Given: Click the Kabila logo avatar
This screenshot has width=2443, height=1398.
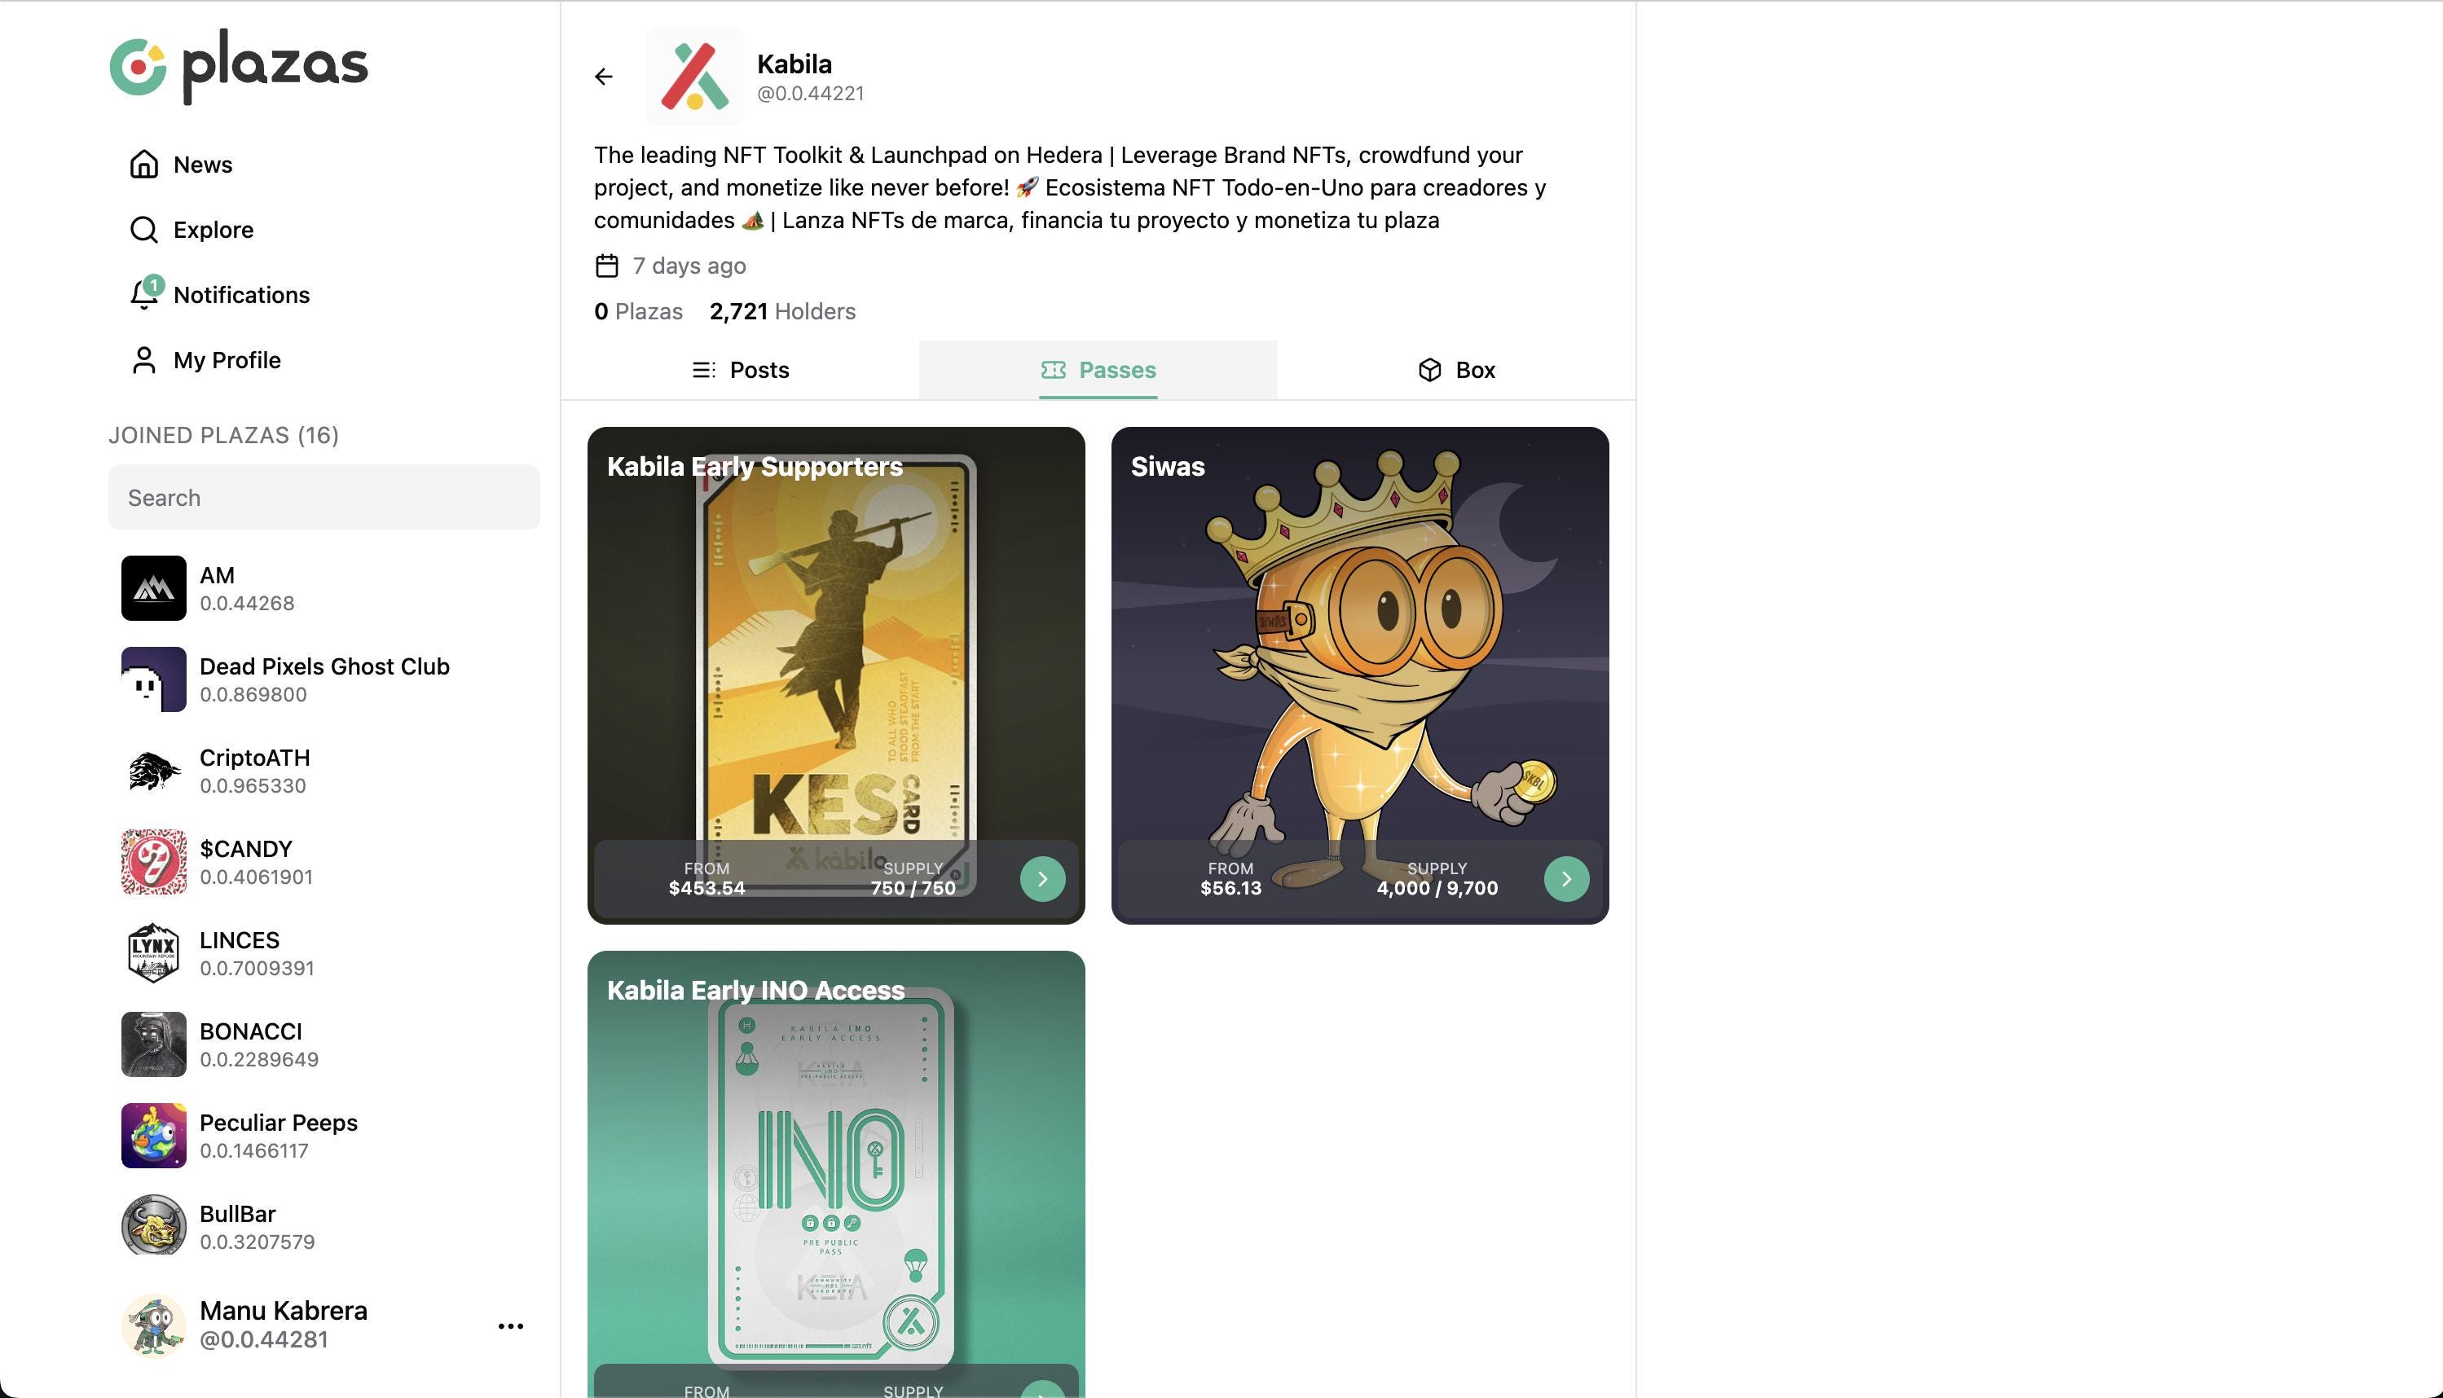Looking at the screenshot, I should 694,76.
